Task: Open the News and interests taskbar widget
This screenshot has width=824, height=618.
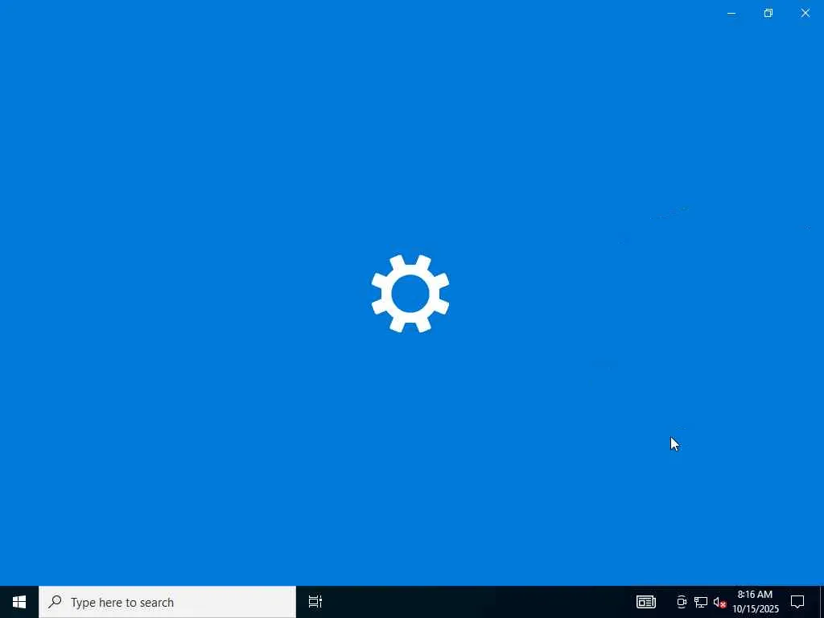Action: [646, 602]
